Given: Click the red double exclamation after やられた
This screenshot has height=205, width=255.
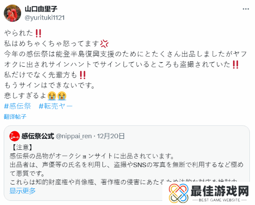Looking at the screenshot, I should 38,33.
